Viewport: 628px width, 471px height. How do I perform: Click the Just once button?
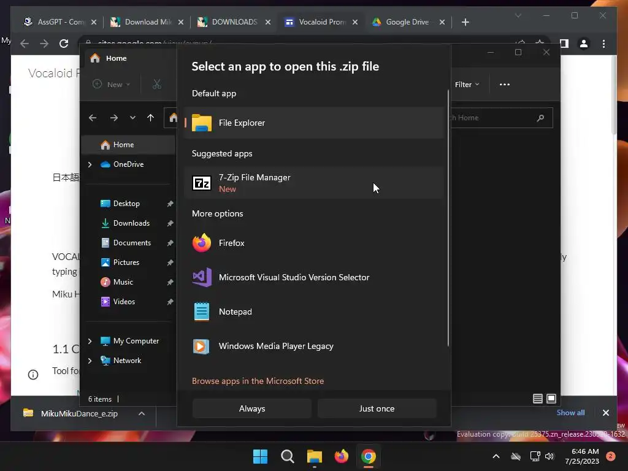pos(377,408)
